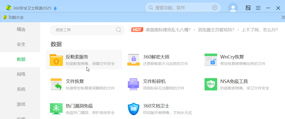Click description 终结敲诈者病毒,文档永无忧
Screen dimensions: 285x119
coord(167,113)
